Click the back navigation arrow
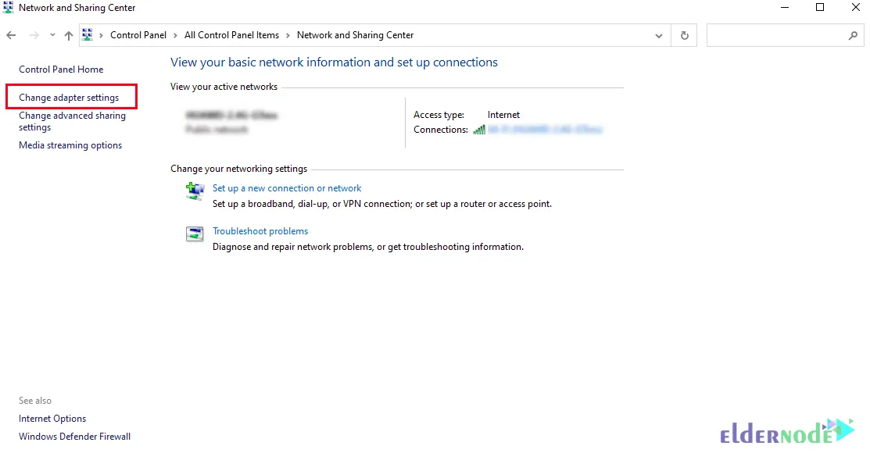Screen dimensions: 870x453 coord(11,34)
